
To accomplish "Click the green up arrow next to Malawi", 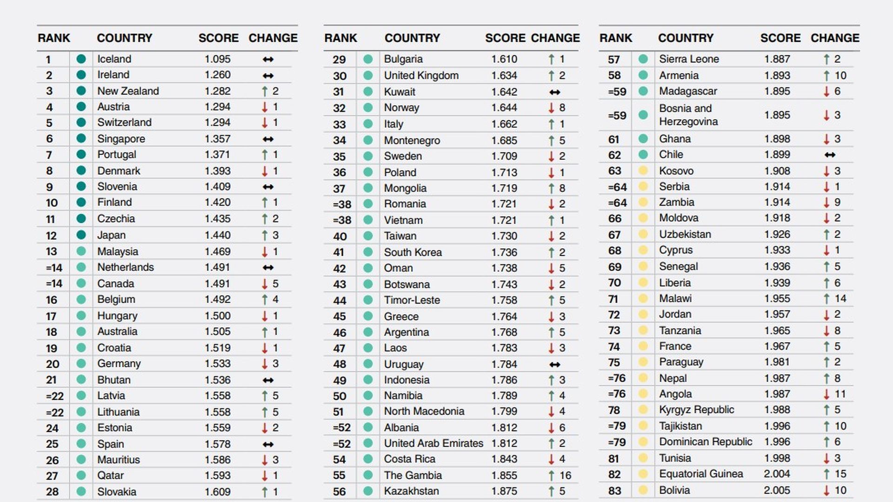I will [826, 298].
